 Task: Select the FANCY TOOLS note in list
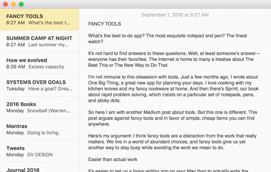pos(39,20)
